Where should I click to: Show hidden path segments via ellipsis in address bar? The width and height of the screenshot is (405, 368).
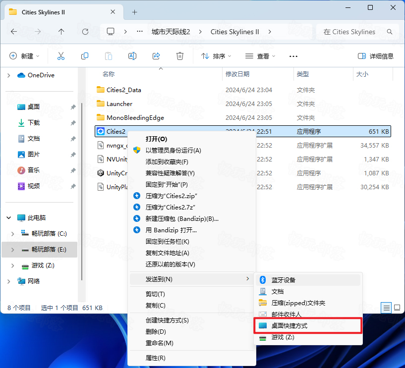pos(140,32)
